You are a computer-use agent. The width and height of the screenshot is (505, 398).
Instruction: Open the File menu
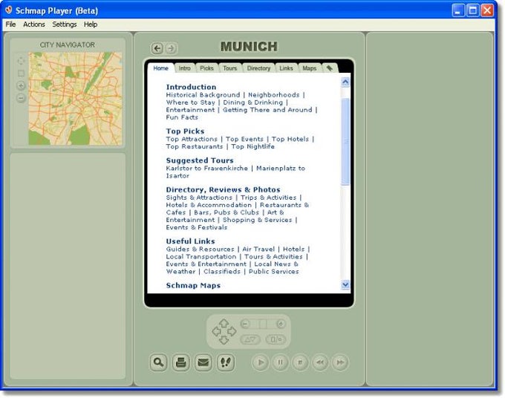10,25
